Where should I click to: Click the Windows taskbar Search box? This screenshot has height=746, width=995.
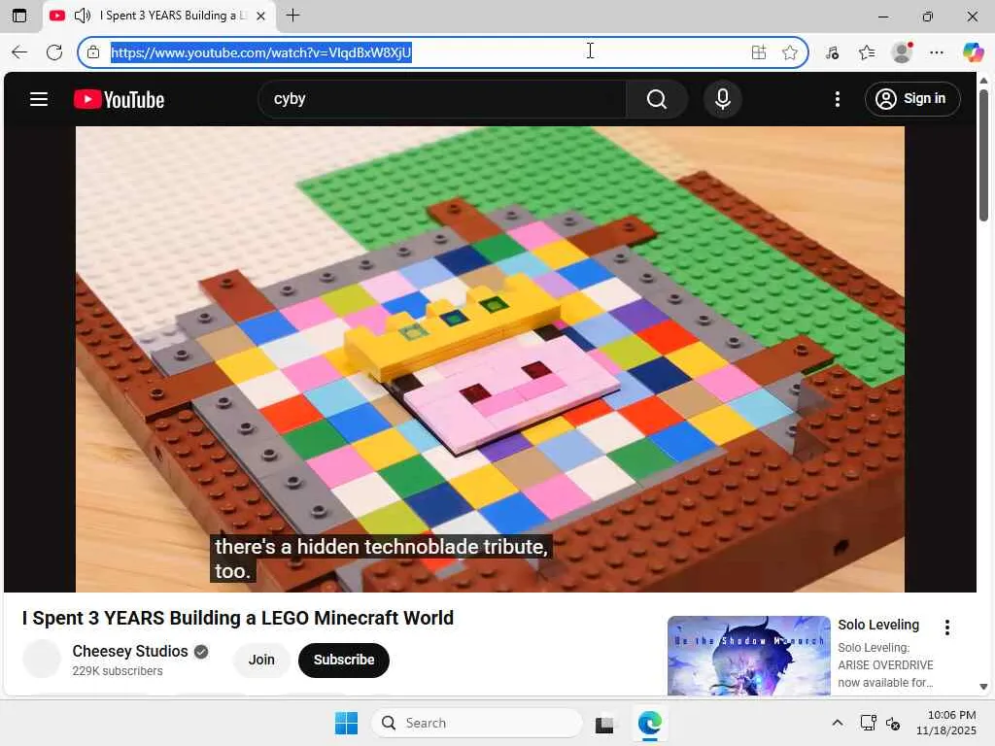point(477,723)
